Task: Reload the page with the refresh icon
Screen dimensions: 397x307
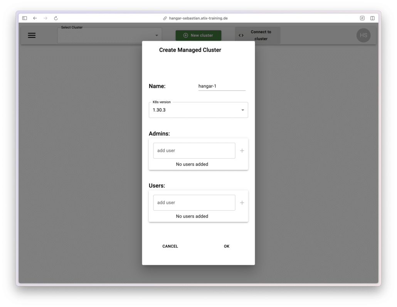Action: [x=56, y=18]
